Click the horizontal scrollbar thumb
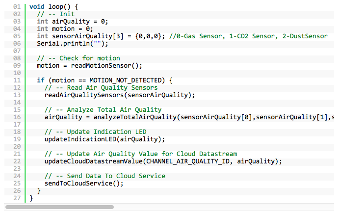This screenshot has width=339, height=212. [58, 208]
